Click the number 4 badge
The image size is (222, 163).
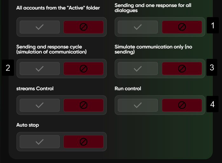coord(212,104)
